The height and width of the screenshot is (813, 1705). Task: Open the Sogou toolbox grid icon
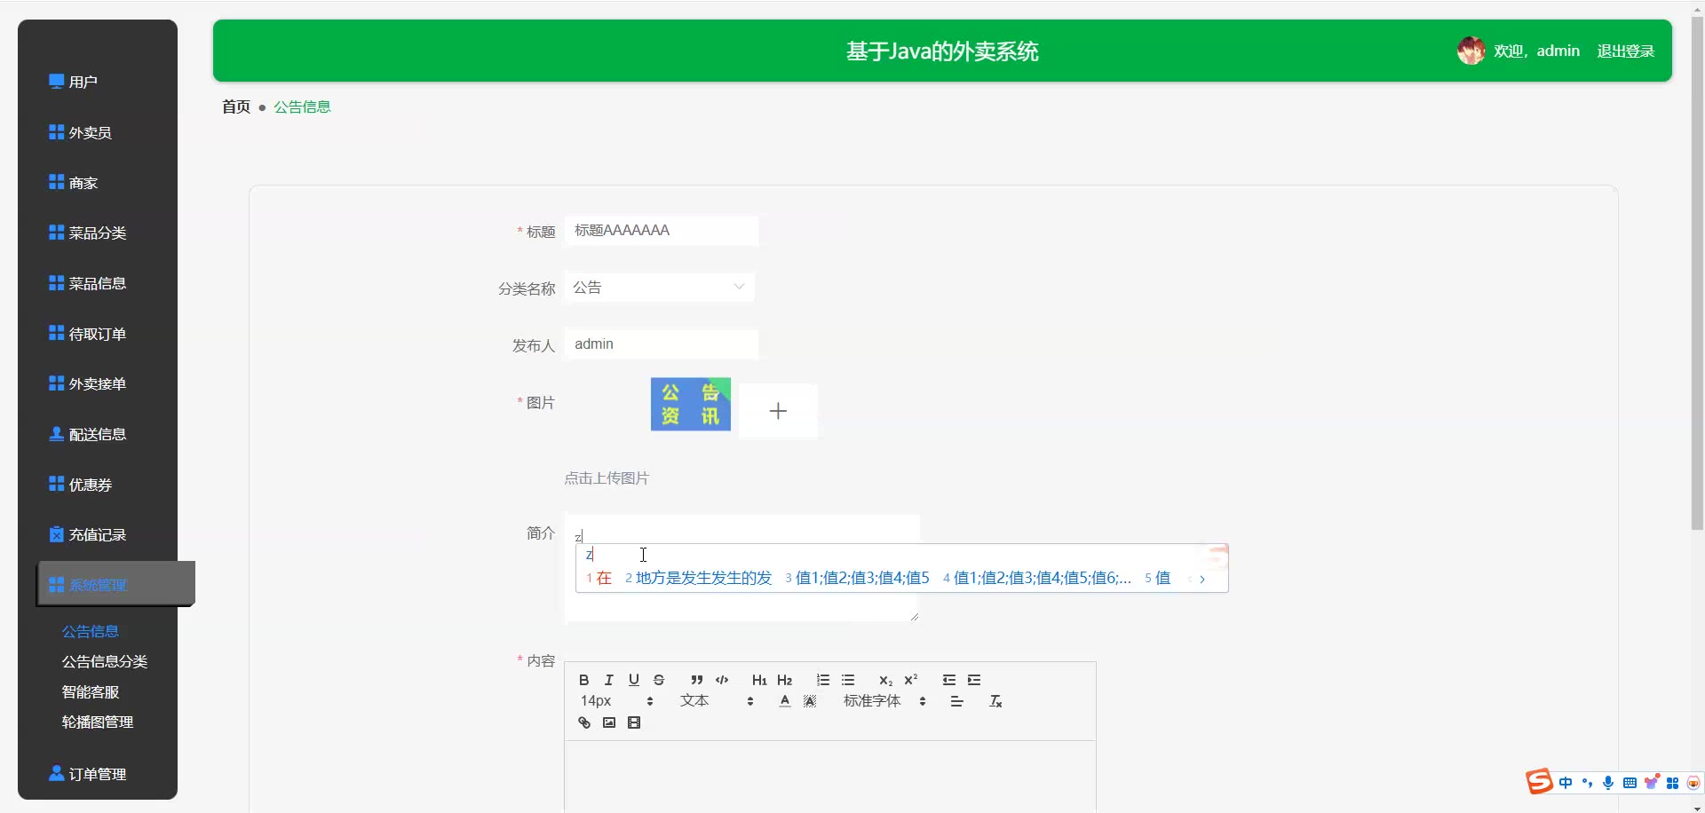point(1672,783)
